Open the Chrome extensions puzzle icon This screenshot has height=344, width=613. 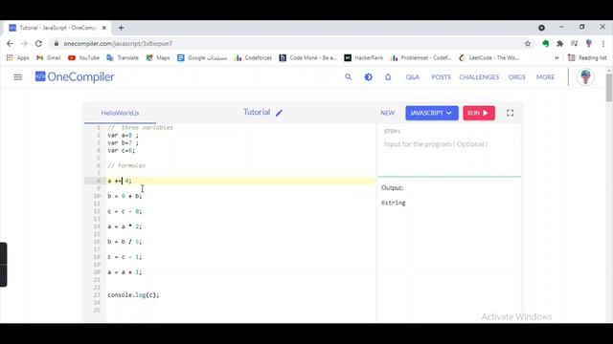[559, 43]
